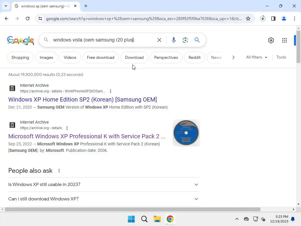Open the Windows Start menu
The height and width of the screenshot is (226, 301).
[131, 219]
